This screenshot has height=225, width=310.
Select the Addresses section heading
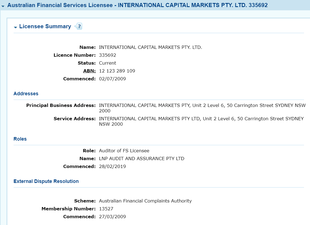[x=26, y=94]
